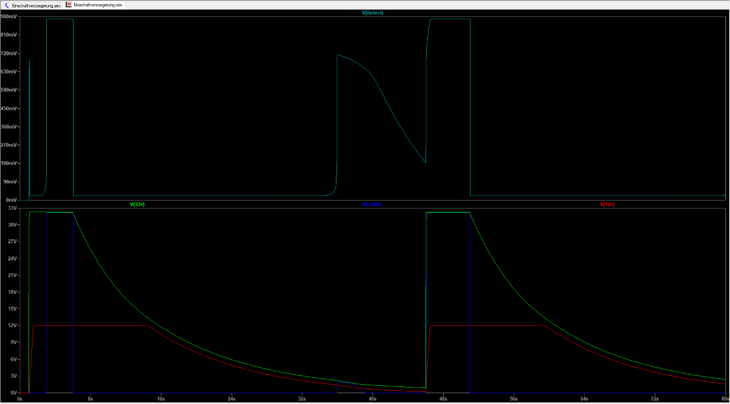This screenshot has height=404, width=730.
Task: Switch to the Einschaltverzoegerung.asc schematic tab
Action: 35,5
